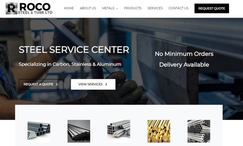This screenshot has width=243, height=146.
Task: Click the Roco R logo icon
Action: 11,8
